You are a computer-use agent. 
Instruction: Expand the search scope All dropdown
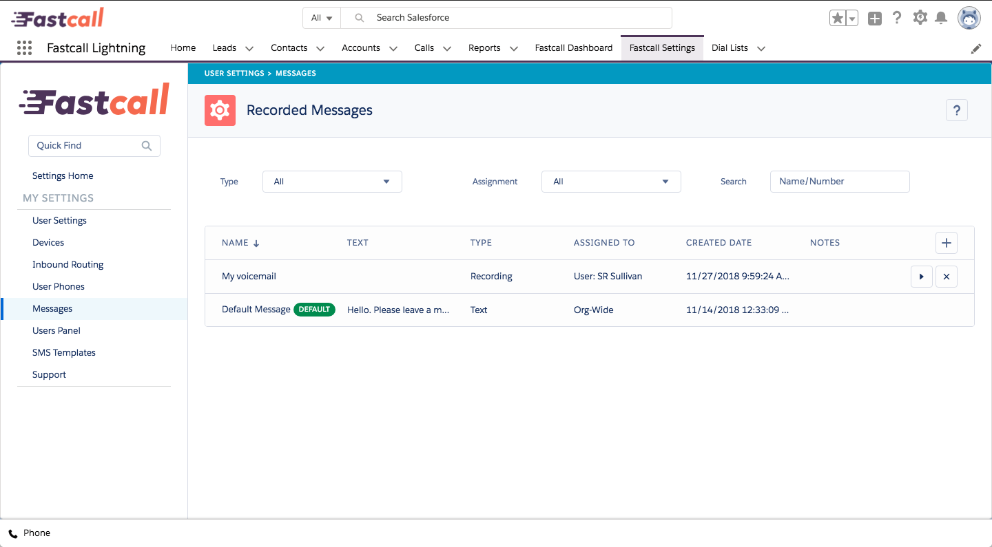(321, 18)
